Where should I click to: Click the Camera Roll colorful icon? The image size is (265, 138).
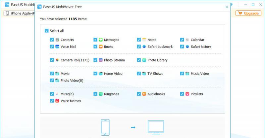[57, 60]
